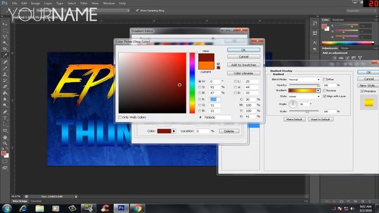The height and width of the screenshot is (213, 379).
Task: Open the File menu
Action: pyautogui.click(x=14, y=4)
